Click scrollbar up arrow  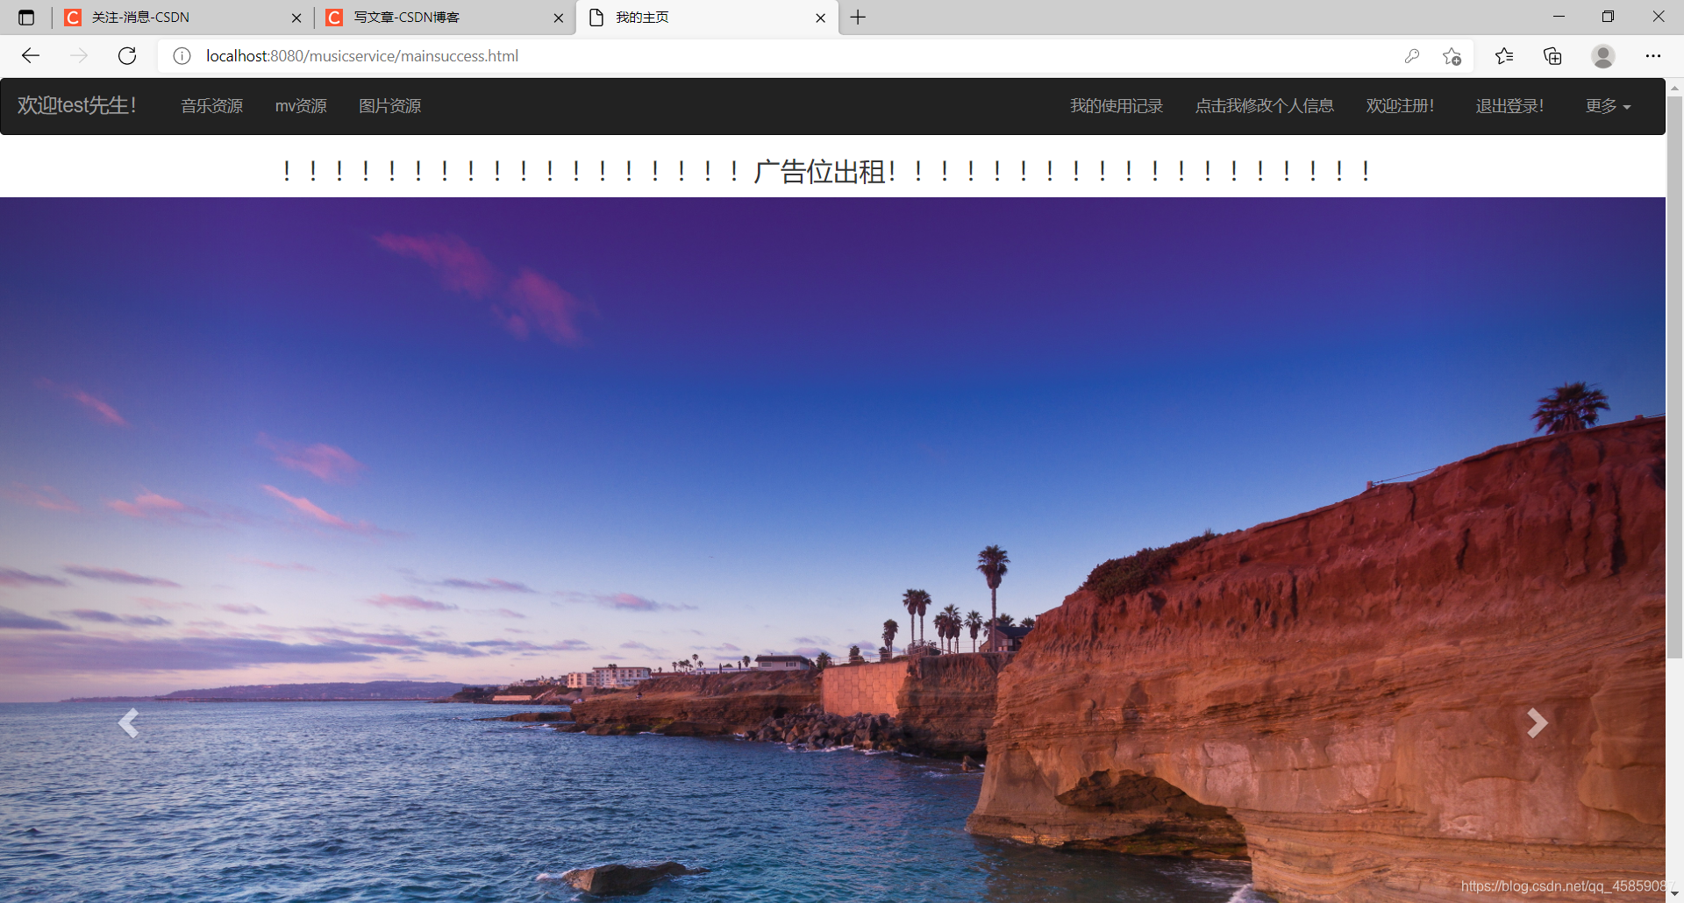click(1674, 87)
